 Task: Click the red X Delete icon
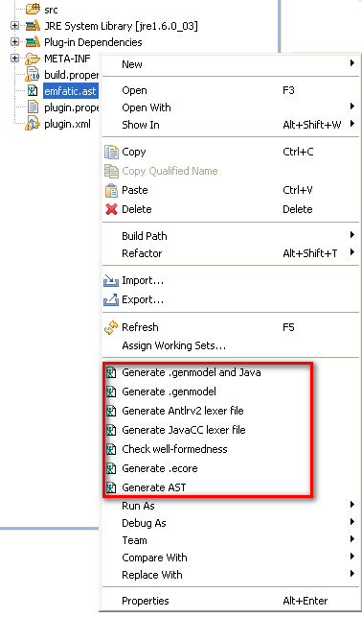[111, 209]
